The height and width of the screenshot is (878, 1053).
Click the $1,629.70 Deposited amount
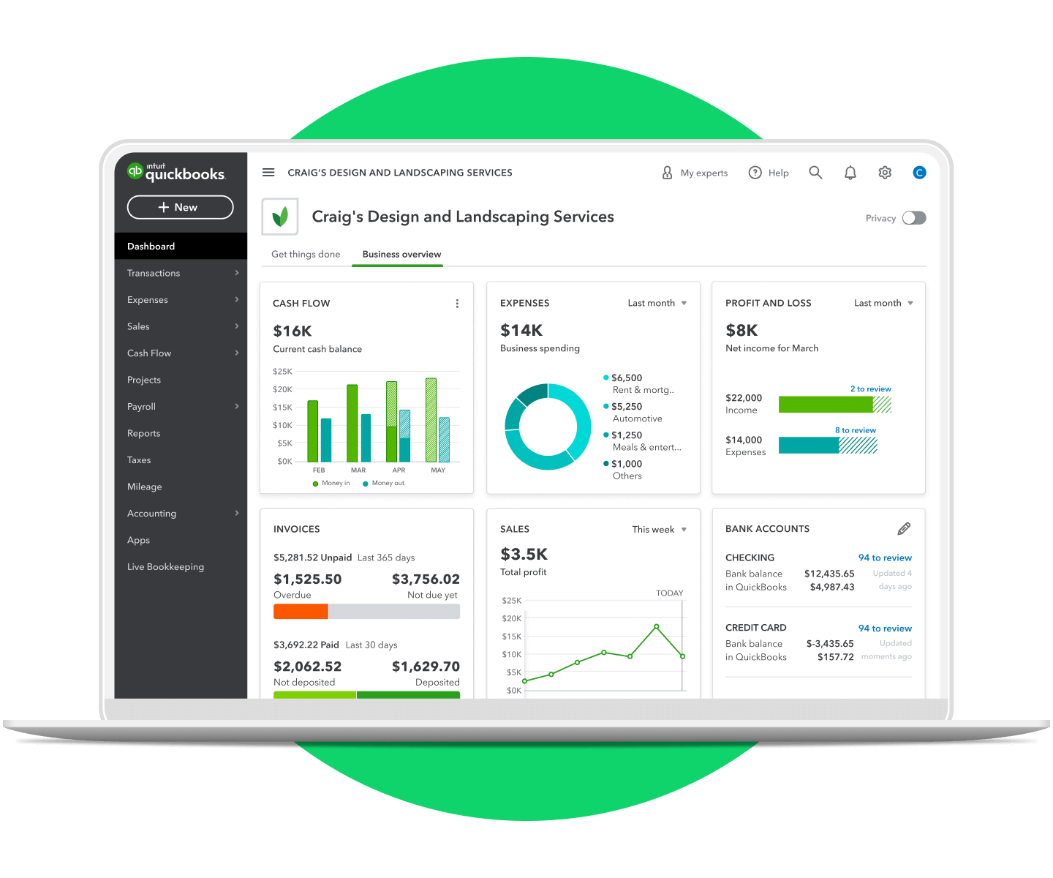[426, 666]
